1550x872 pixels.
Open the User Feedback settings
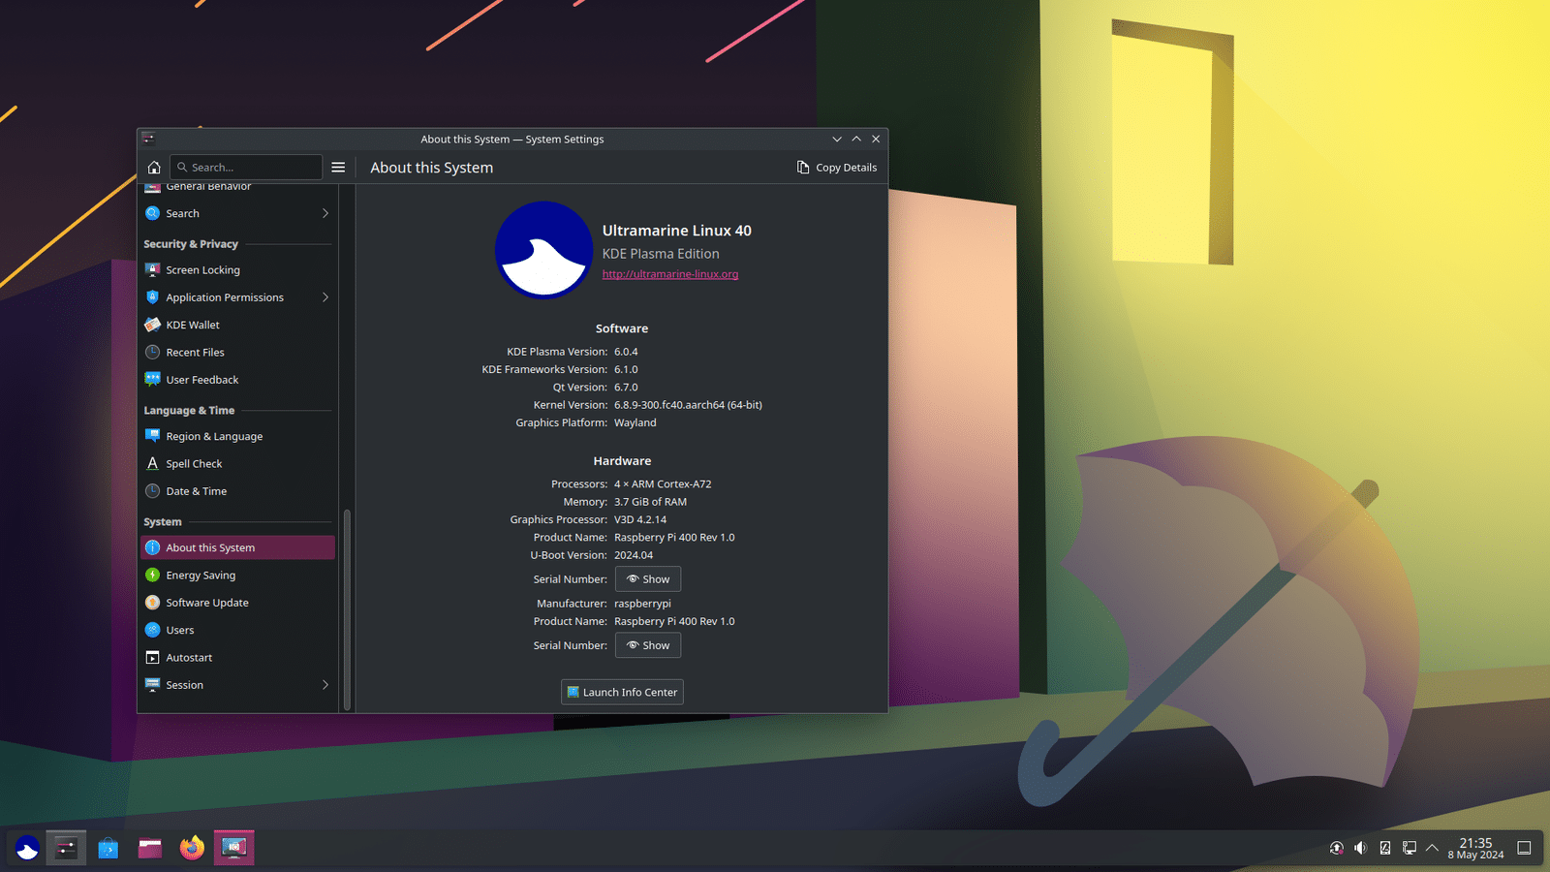click(201, 379)
